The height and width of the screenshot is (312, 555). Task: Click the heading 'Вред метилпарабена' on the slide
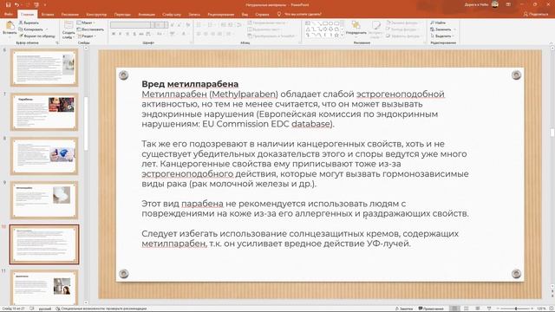(x=190, y=84)
